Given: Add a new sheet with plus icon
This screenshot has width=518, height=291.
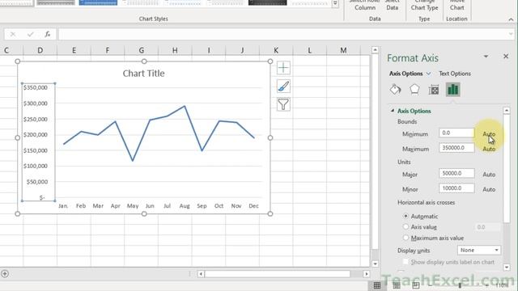Looking at the screenshot, I should pyautogui.click(x=5, y=273).
